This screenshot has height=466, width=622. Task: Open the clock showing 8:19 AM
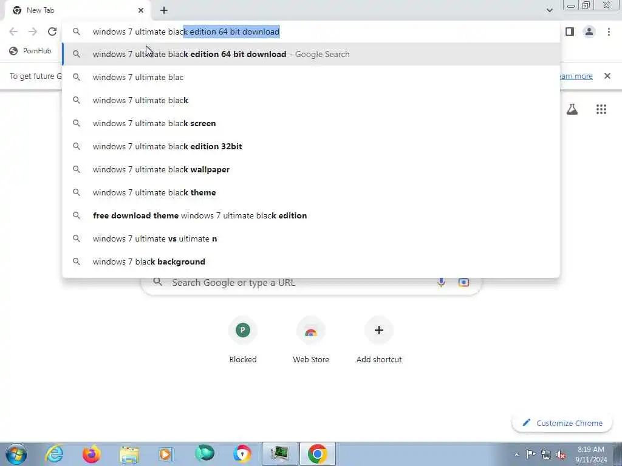pyautogui.click(x=590, y=454)
